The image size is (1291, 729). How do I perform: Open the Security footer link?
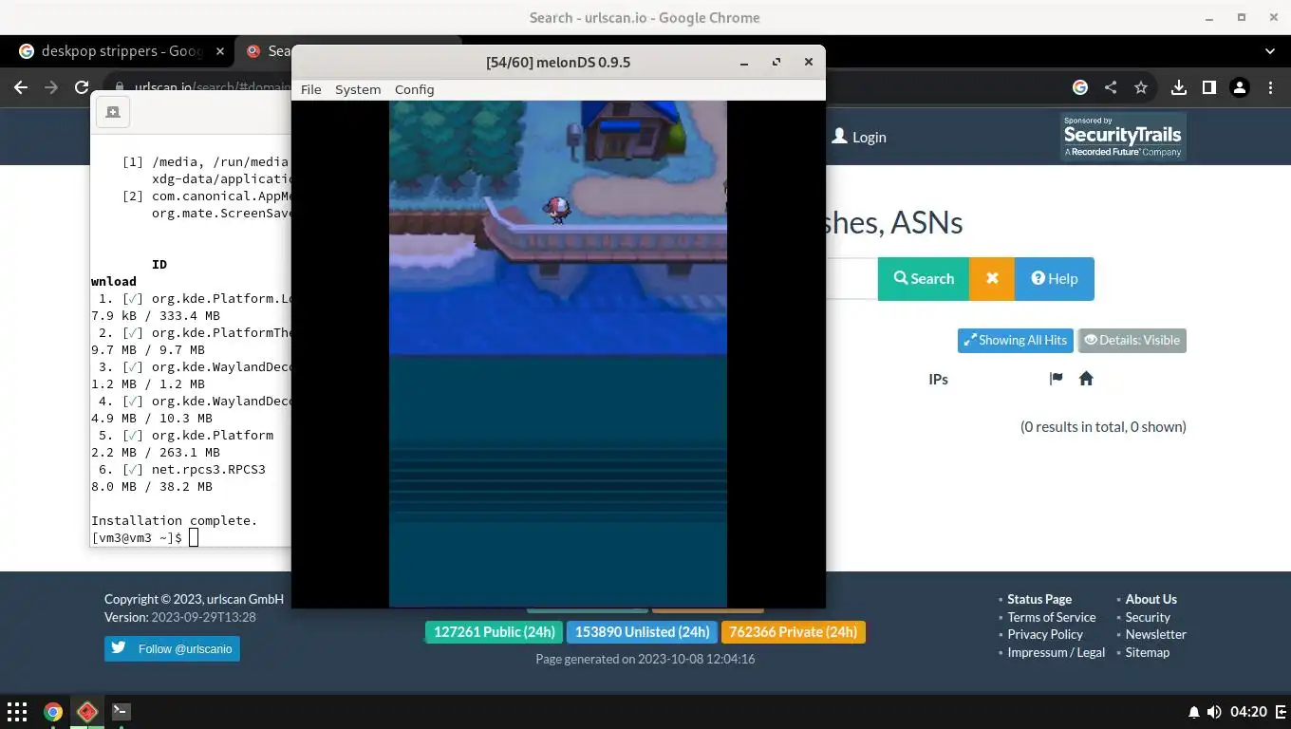[1148, 617]
